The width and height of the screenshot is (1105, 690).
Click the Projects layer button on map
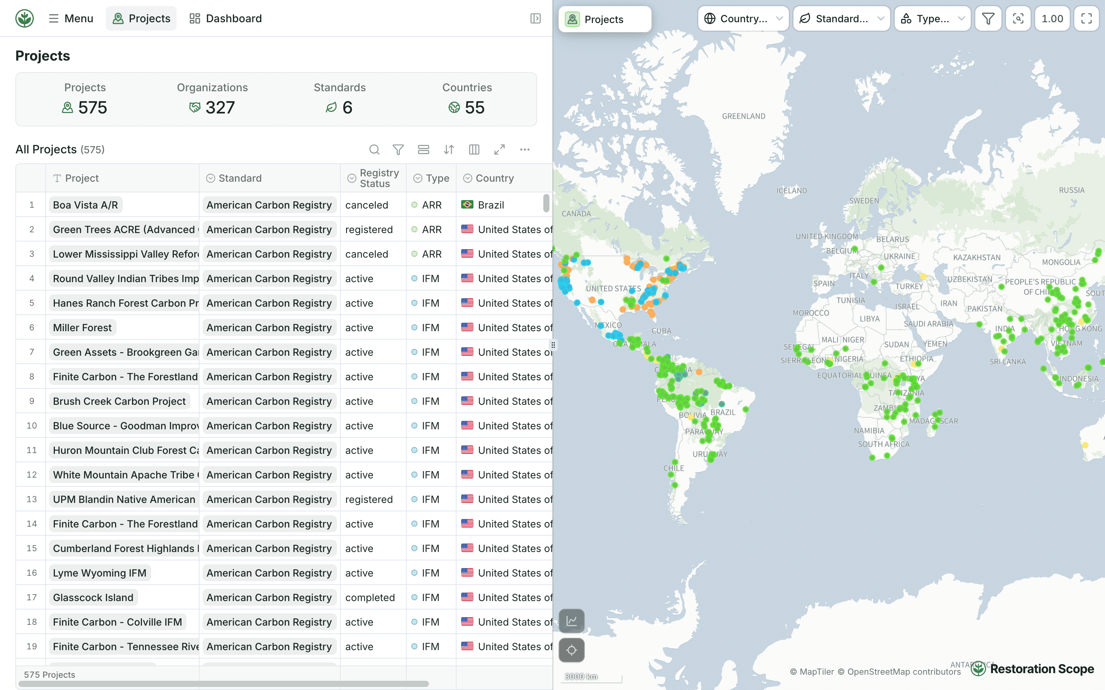click(605, 19)
